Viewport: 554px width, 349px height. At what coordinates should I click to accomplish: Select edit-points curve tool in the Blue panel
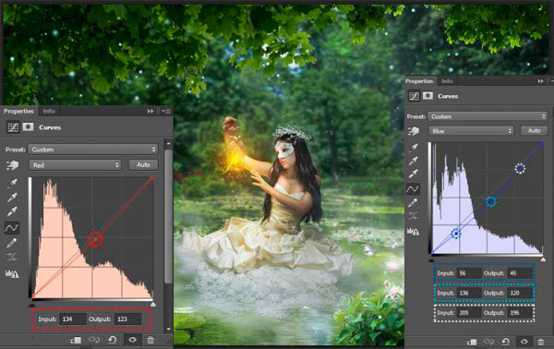(413, 189)
